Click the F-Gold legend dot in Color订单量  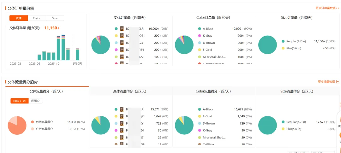pos(200,50)
